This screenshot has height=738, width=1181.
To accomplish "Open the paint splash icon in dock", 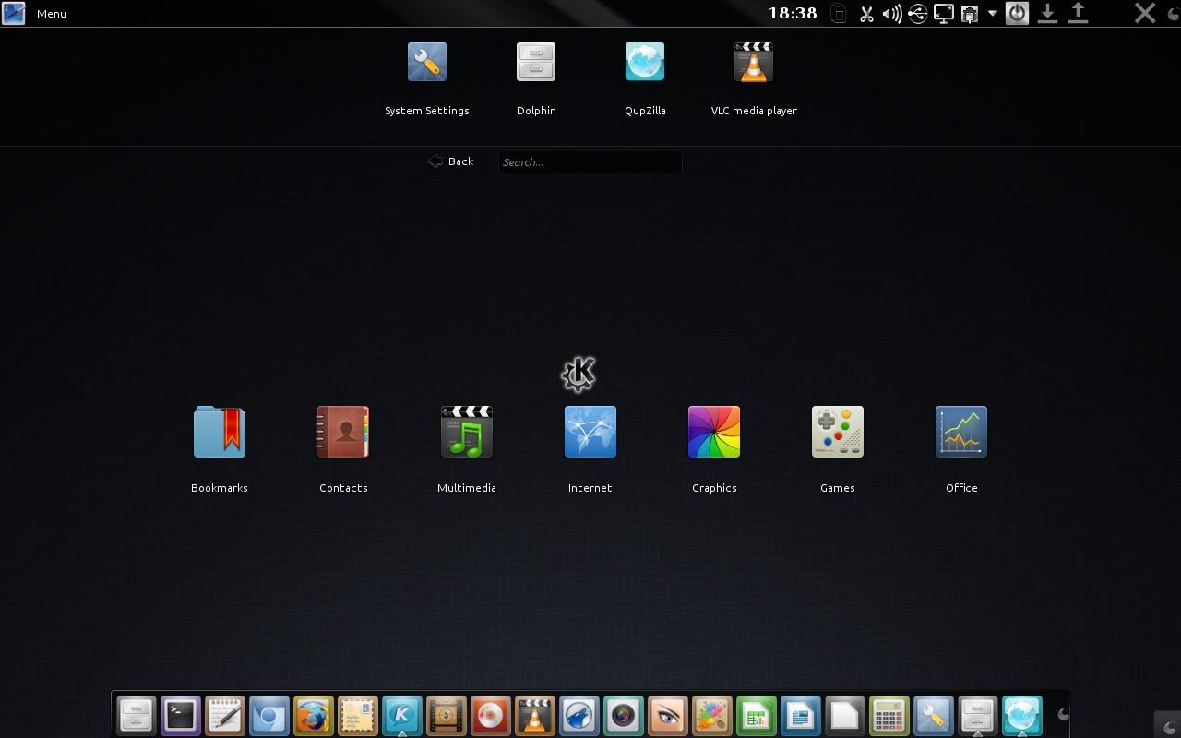I will point(712,715).
